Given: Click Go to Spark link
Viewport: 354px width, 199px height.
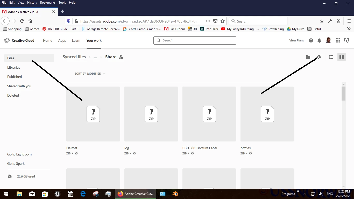Looking at the screenshot, I should tap(16, 164).
